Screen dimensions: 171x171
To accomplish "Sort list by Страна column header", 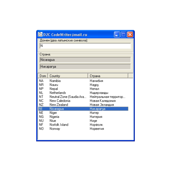I will coord(108,76).
